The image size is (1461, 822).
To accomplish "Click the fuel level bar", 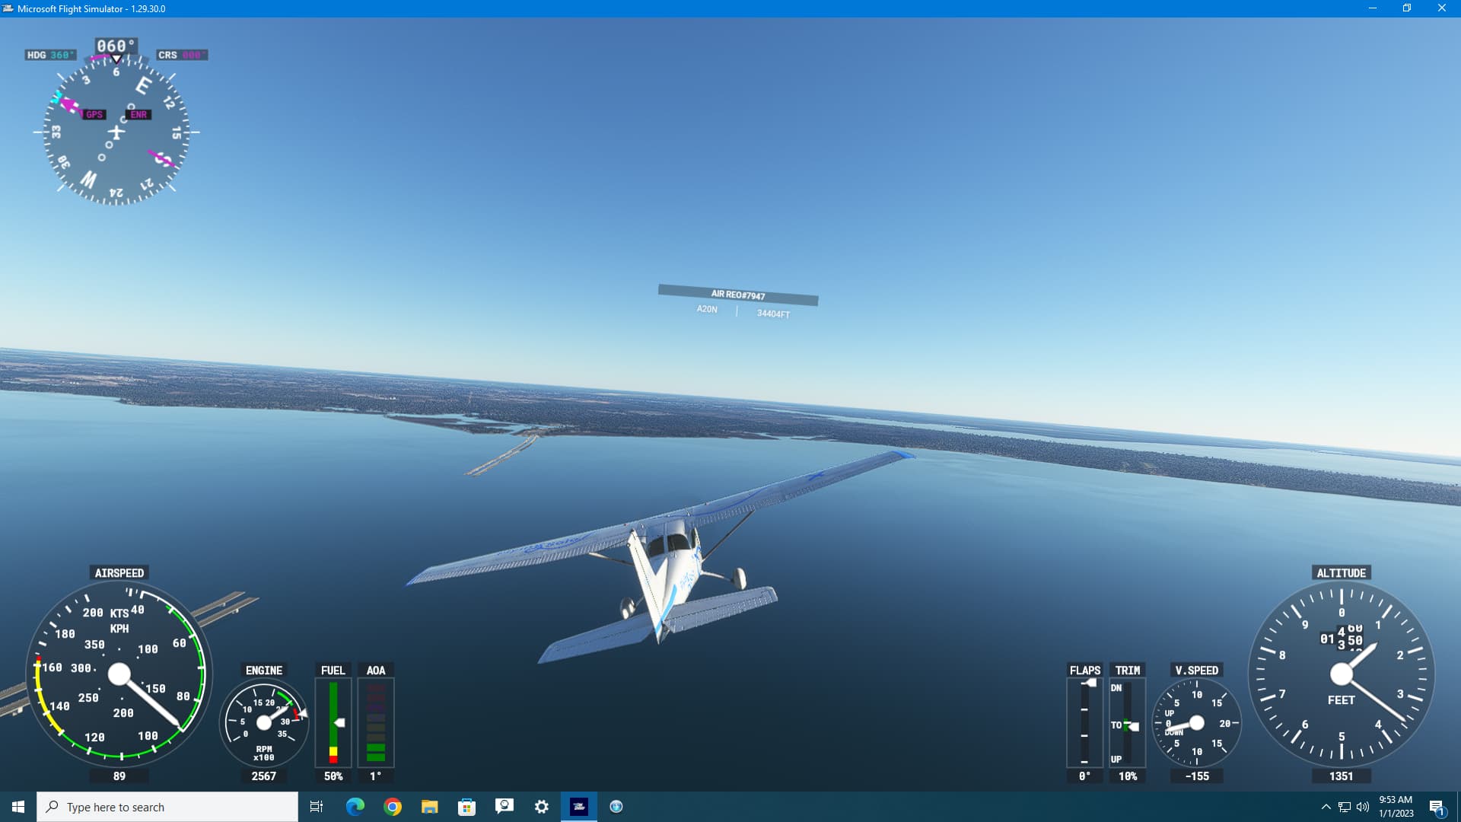I will 333,722.
